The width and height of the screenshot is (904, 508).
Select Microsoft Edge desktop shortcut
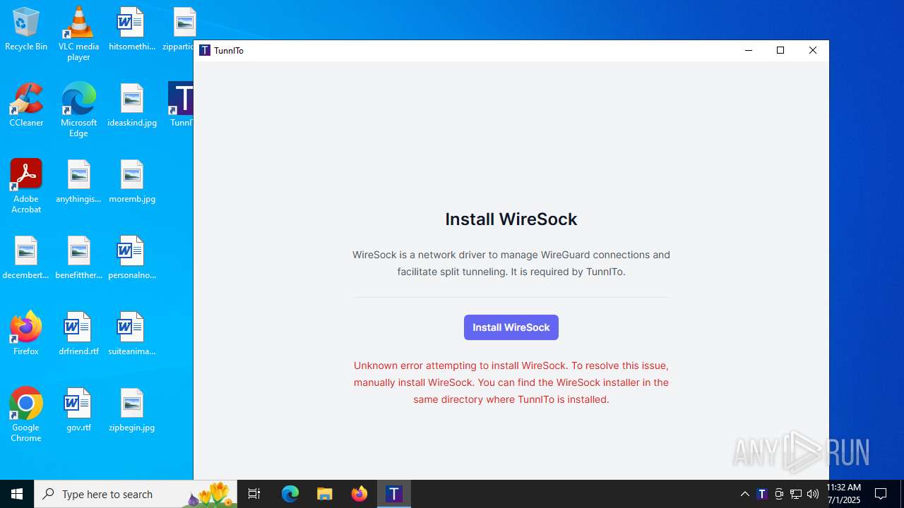[x=78, y=109]
